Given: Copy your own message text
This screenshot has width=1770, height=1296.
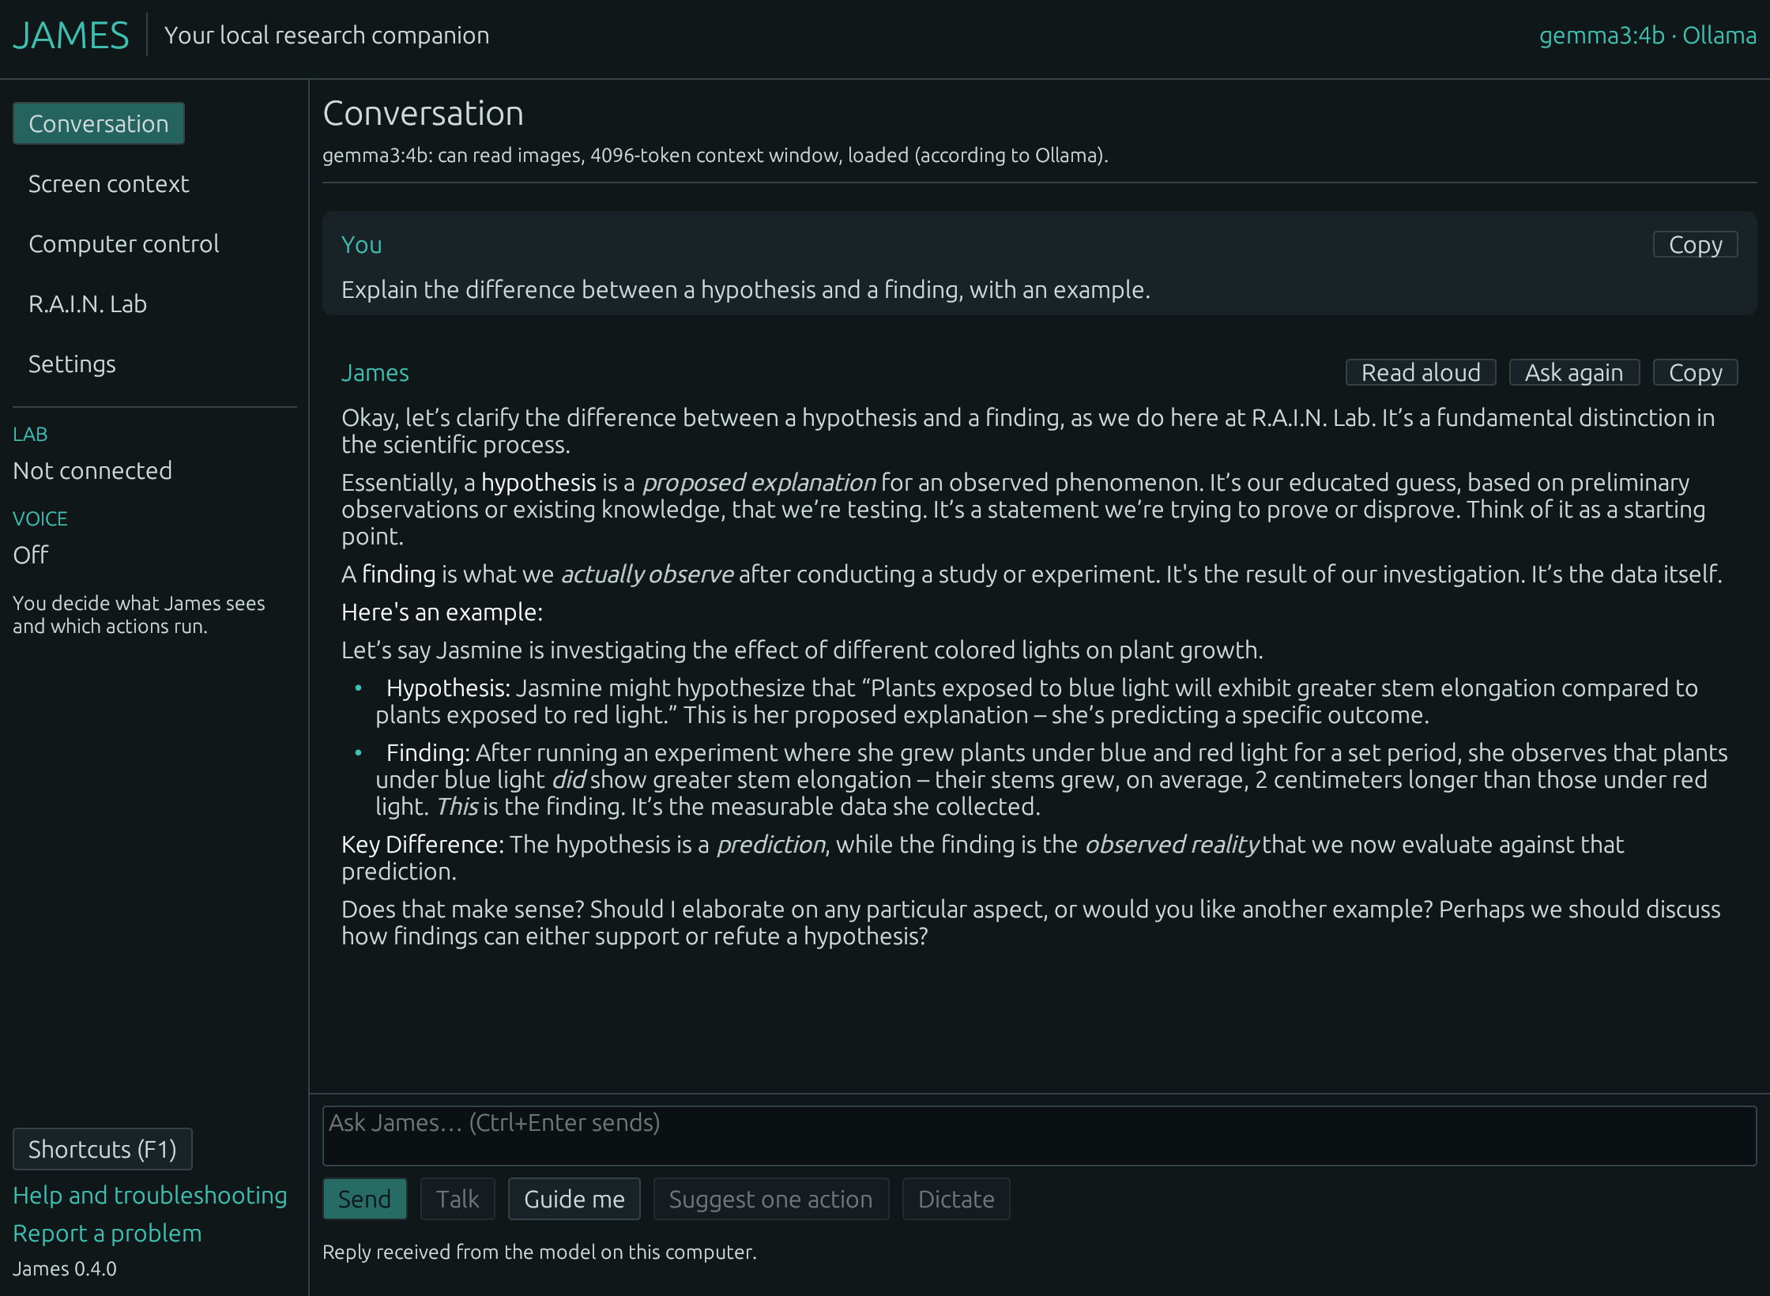Looking at the screenshot, I should (1695, 244).
